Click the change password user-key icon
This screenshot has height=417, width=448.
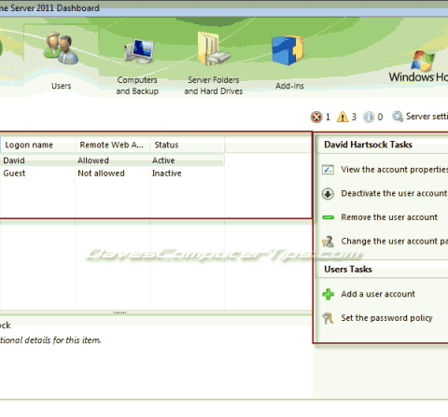pyautogui.click(x=328, y=242)
